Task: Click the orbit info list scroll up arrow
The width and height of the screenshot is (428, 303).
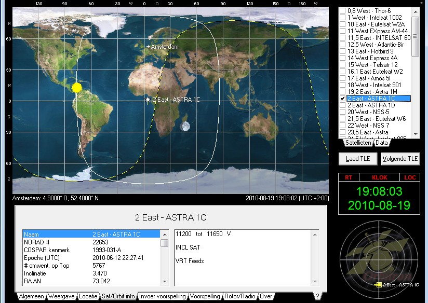Action: pyautogui.click(x=165, y=235)
